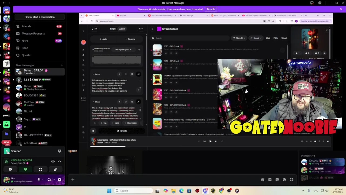This screenshot has height=195, width=346.
Task: Collapse the Lyrics section
Action: 93,74
